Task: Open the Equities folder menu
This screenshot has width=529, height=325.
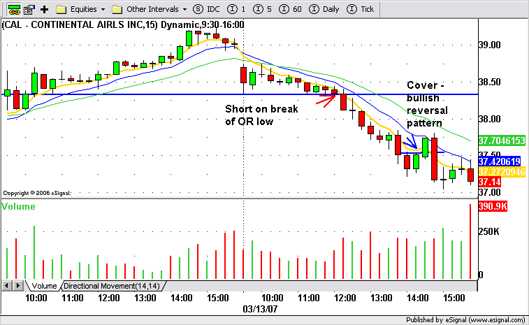Action: pyautogui.click(x=80, y=10)
